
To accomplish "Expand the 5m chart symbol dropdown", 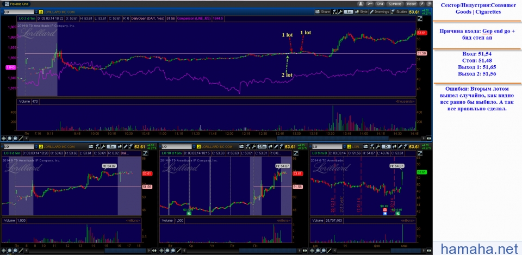I will point(36,146).
